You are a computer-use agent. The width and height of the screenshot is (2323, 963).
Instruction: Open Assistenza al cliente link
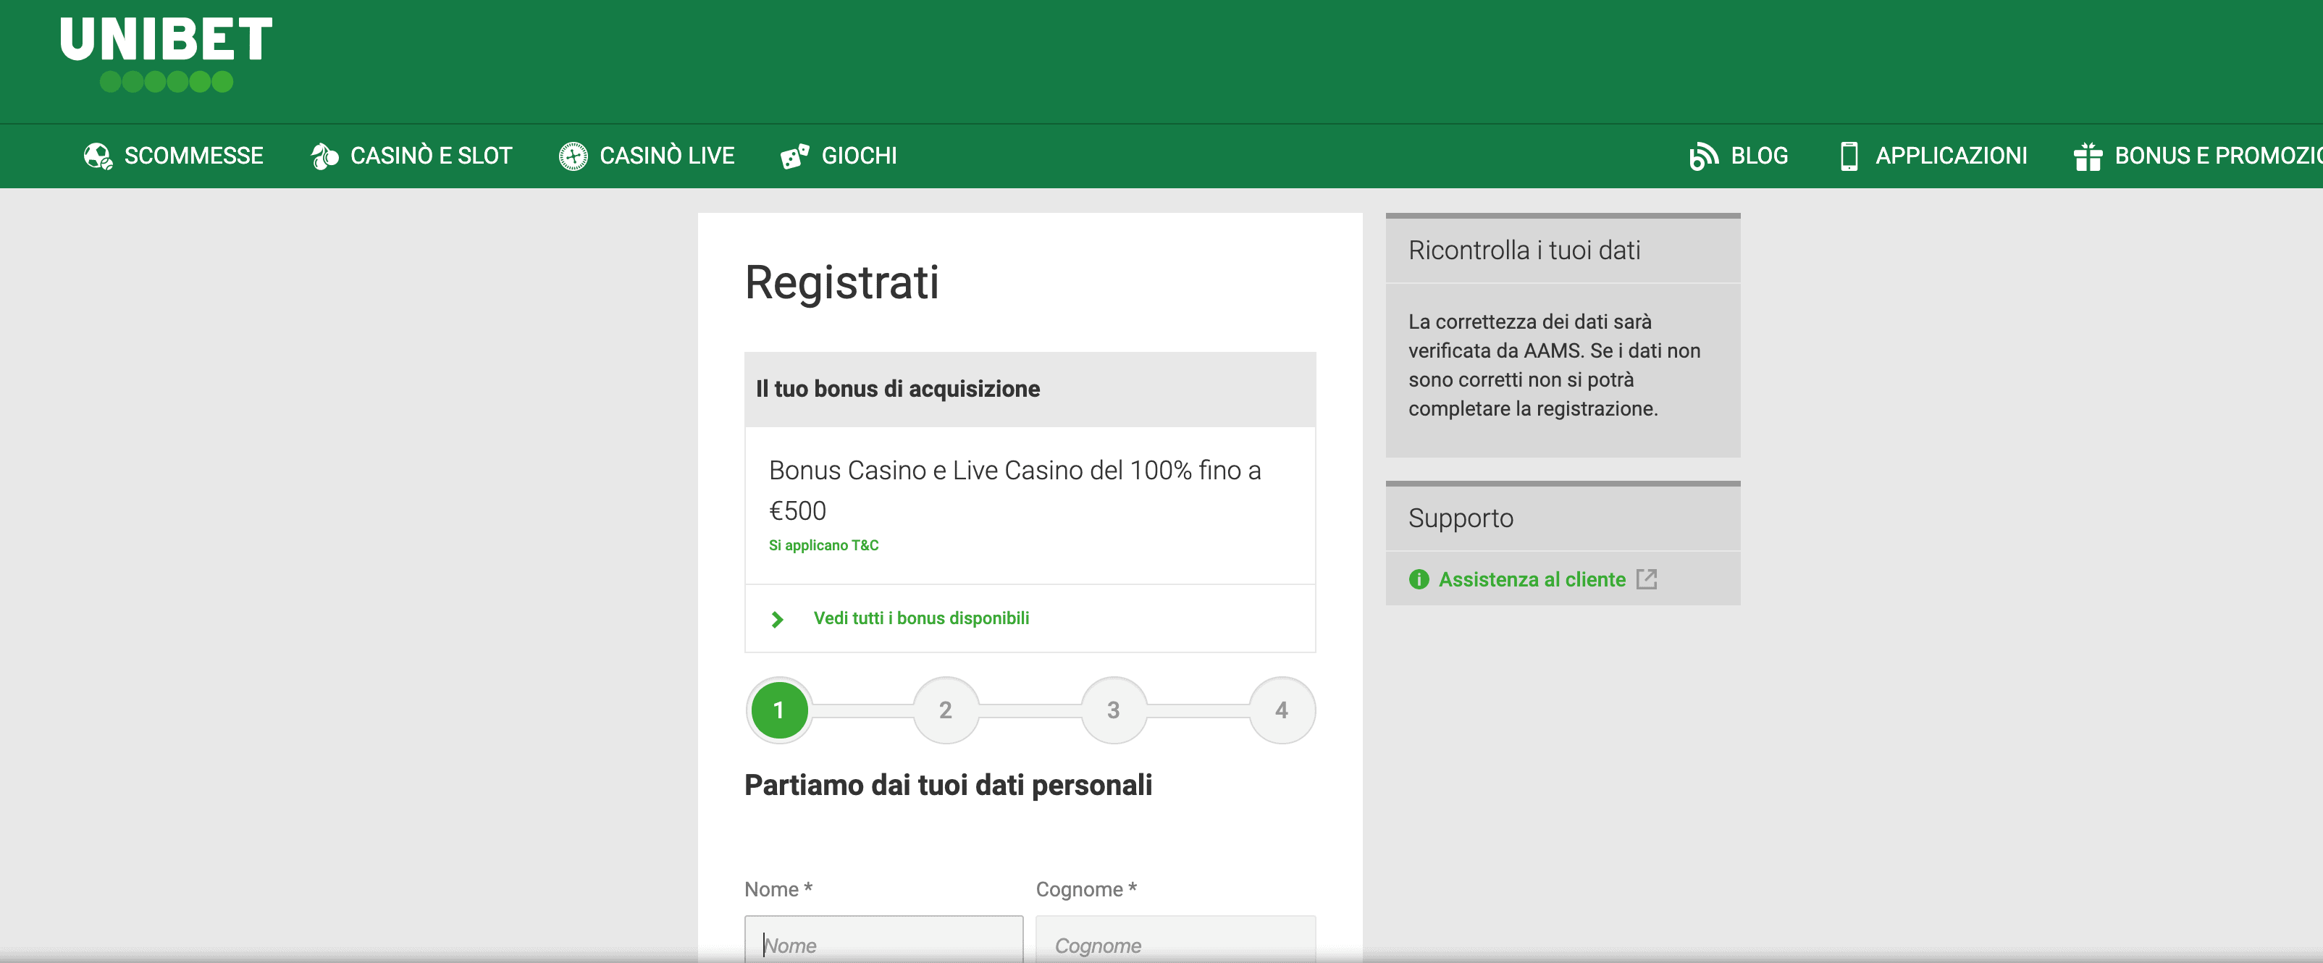1532,579
